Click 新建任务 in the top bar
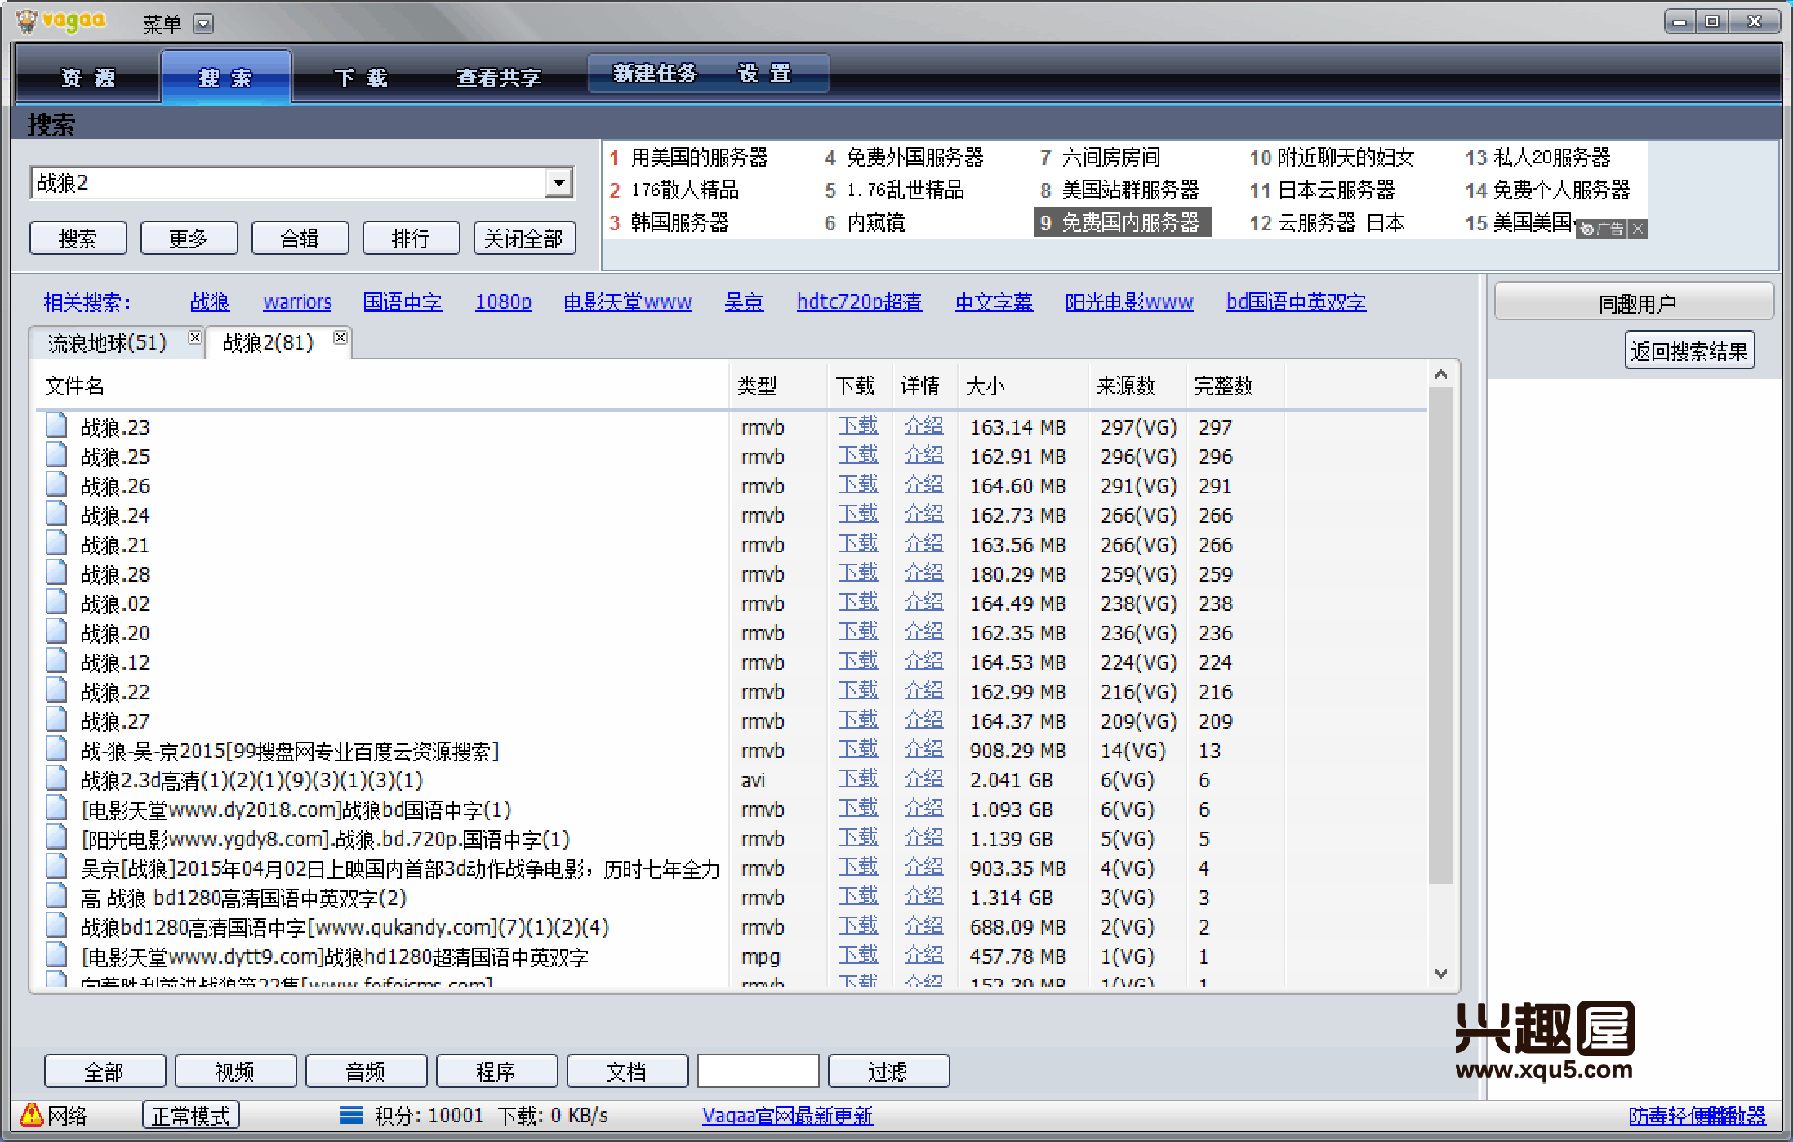Screen dimensions: 1793x1142 [655, 74]
